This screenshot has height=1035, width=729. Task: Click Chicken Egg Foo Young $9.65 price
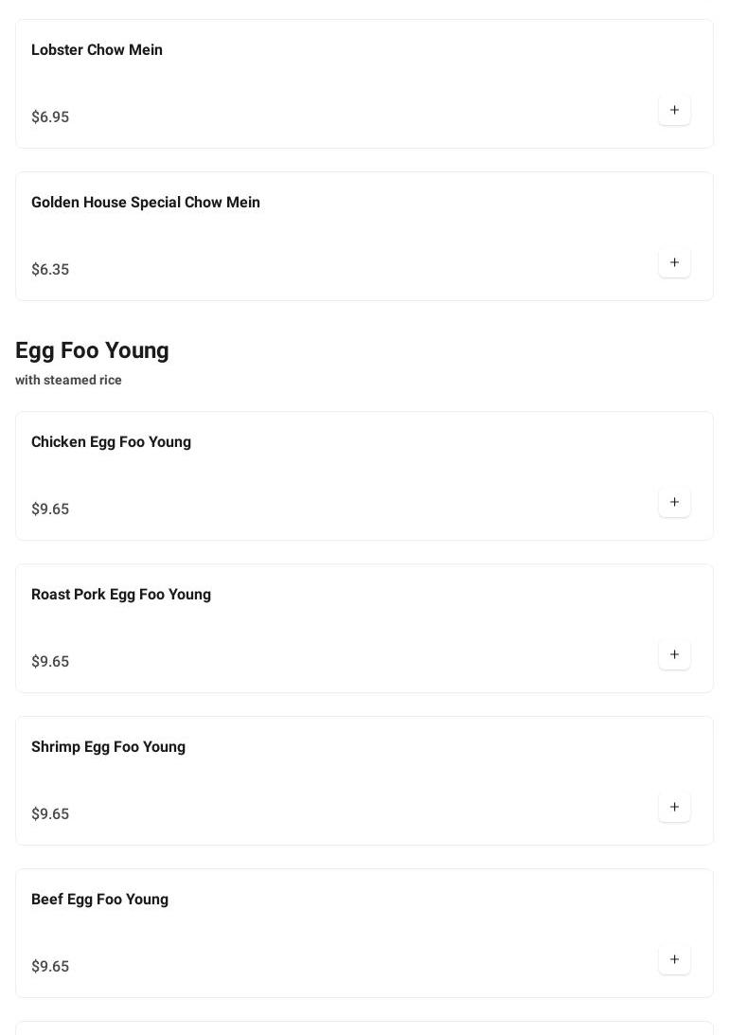[50, 509]
